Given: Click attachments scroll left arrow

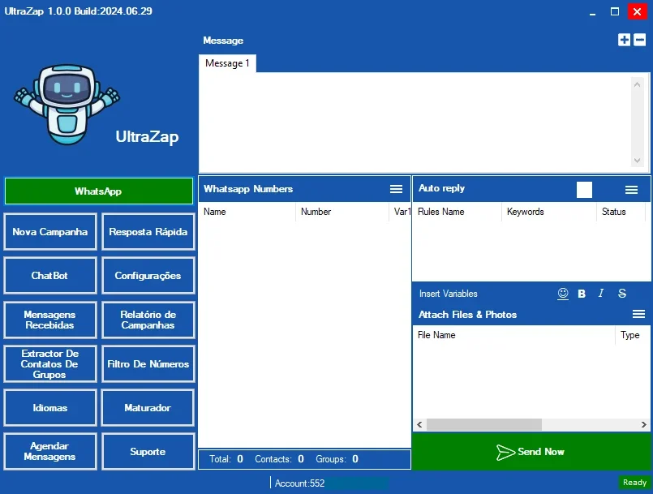Looking at the screenshot, I should coord(420,424).
